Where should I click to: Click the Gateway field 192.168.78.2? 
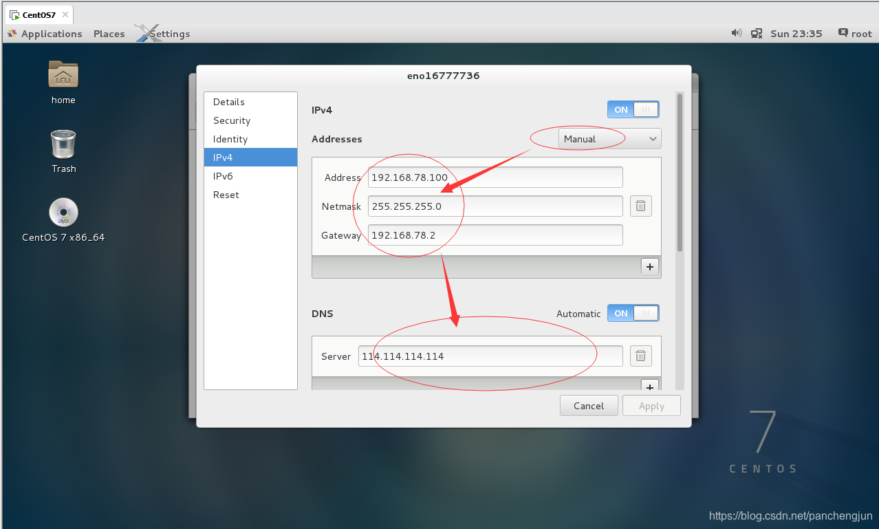pos(495,235)
